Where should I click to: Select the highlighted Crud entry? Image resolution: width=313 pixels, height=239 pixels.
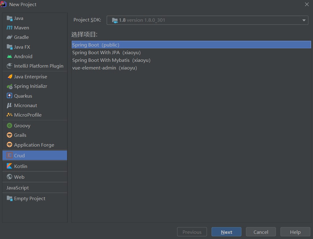tap(35, 155)
